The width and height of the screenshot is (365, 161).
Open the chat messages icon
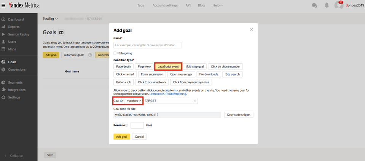(314, 5)
